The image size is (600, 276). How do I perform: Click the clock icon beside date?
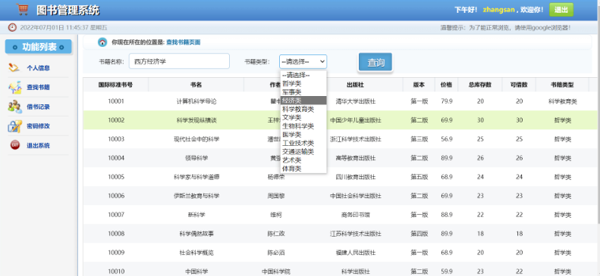coord(13,27)
